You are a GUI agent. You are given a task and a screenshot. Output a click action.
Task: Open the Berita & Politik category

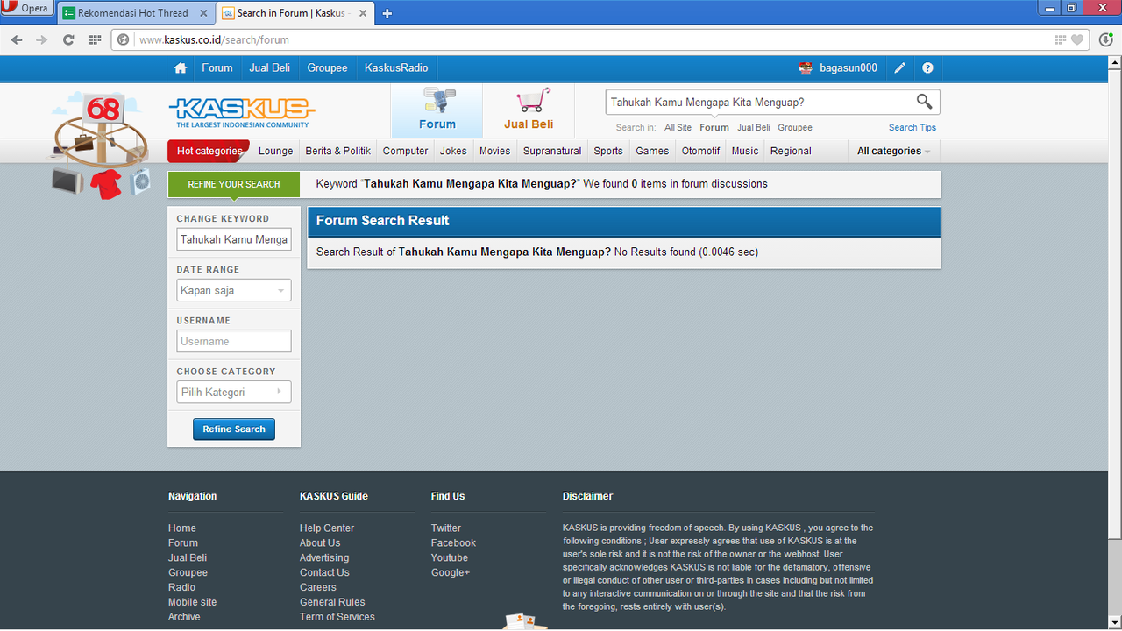tap(337, 151)
